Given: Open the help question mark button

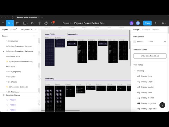Looking at the screenshot, I should click(162, 105).
